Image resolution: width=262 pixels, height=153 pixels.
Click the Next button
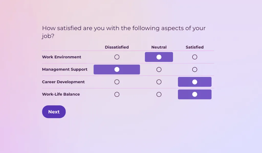coord(54,112)
